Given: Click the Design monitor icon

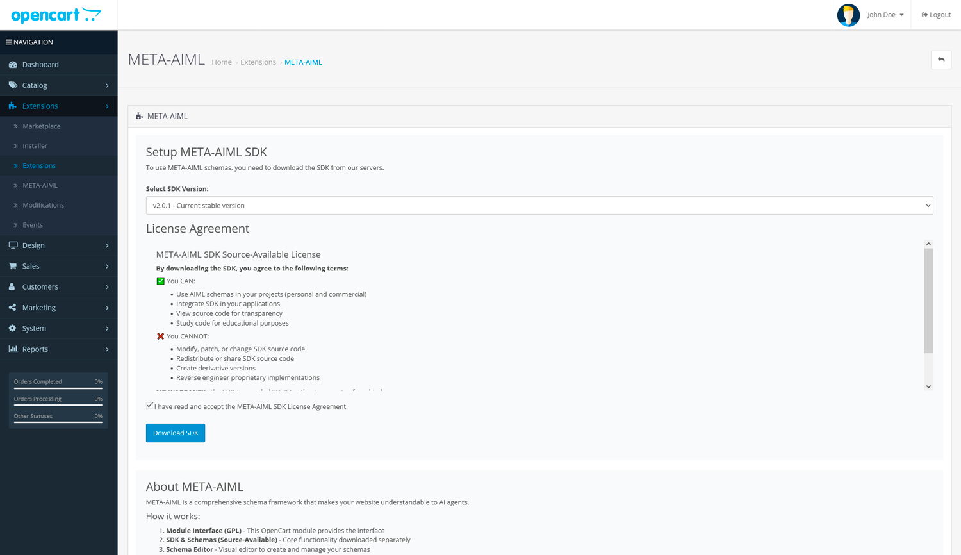Looking at the screenshot, I should (13, 245).
